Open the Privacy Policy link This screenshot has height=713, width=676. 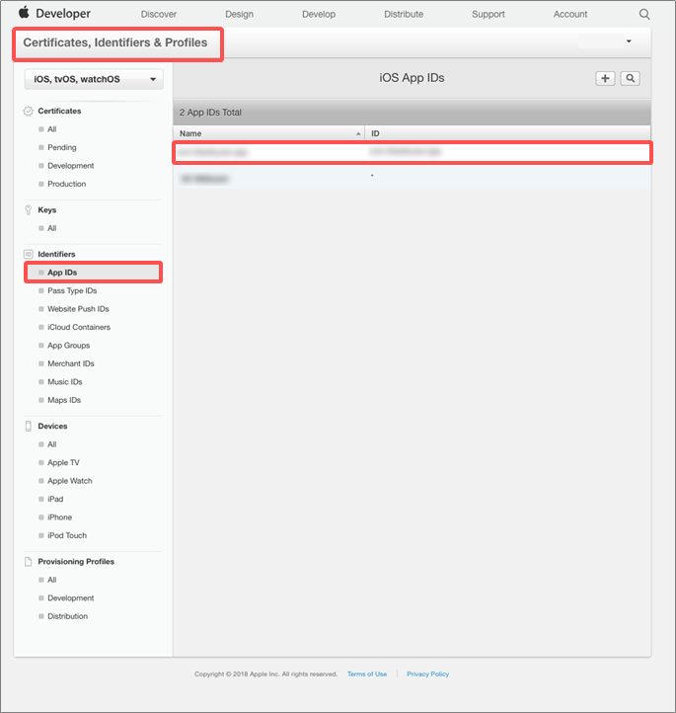(427, 673)
